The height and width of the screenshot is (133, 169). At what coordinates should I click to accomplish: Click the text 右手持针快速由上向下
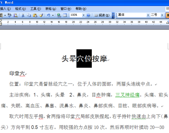tap(136, 116)
